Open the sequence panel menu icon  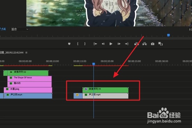click(26, 52)
